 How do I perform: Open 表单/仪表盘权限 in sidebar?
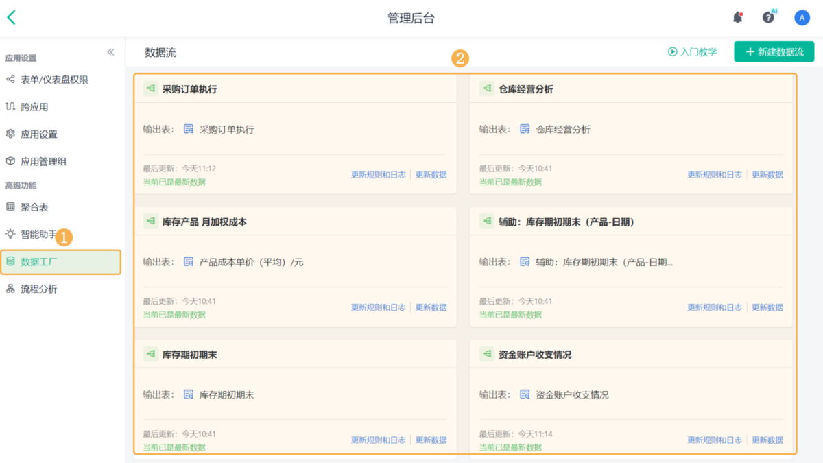coord(54,80)
